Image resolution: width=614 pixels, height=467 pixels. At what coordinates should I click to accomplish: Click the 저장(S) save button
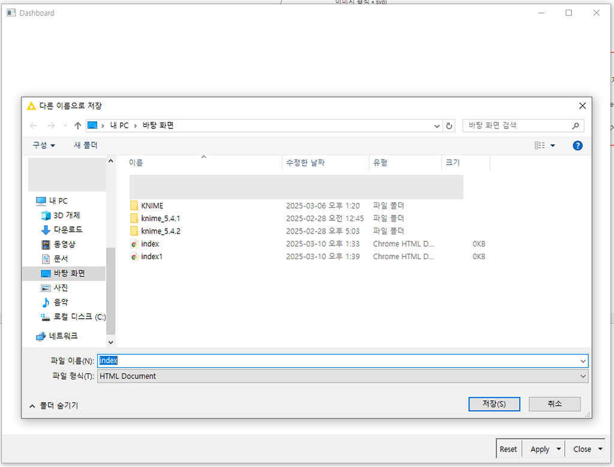(x=494, y=403)
